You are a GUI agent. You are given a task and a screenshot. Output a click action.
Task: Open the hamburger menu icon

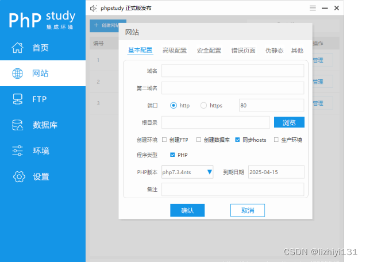(313, 8)
